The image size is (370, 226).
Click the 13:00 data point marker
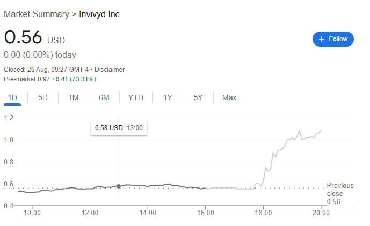point(119,186)
